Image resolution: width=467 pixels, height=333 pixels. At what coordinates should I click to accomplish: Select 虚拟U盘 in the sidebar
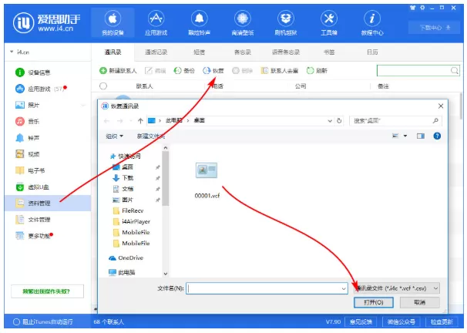click(x=32, y=187)
